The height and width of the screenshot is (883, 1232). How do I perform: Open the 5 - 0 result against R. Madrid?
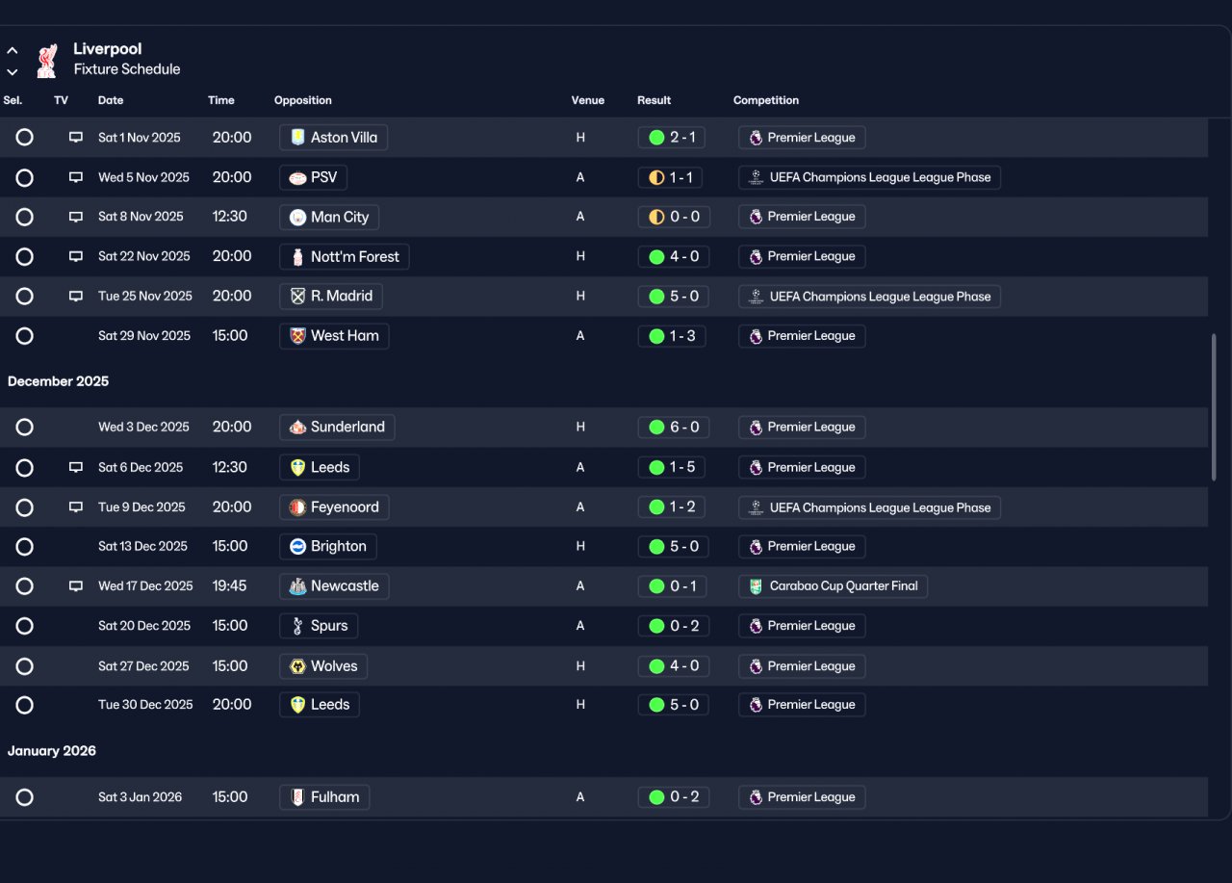click(672, 297)
